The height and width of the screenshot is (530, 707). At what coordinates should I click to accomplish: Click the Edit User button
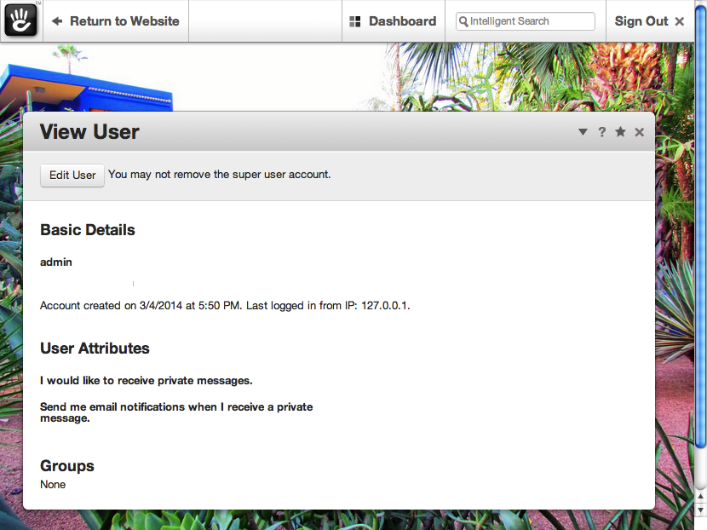pyautogui.click(x=72, y=175)
